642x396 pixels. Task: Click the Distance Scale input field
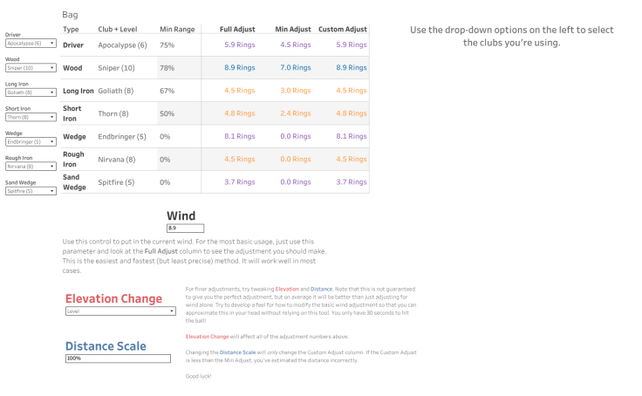coord(118,358)
